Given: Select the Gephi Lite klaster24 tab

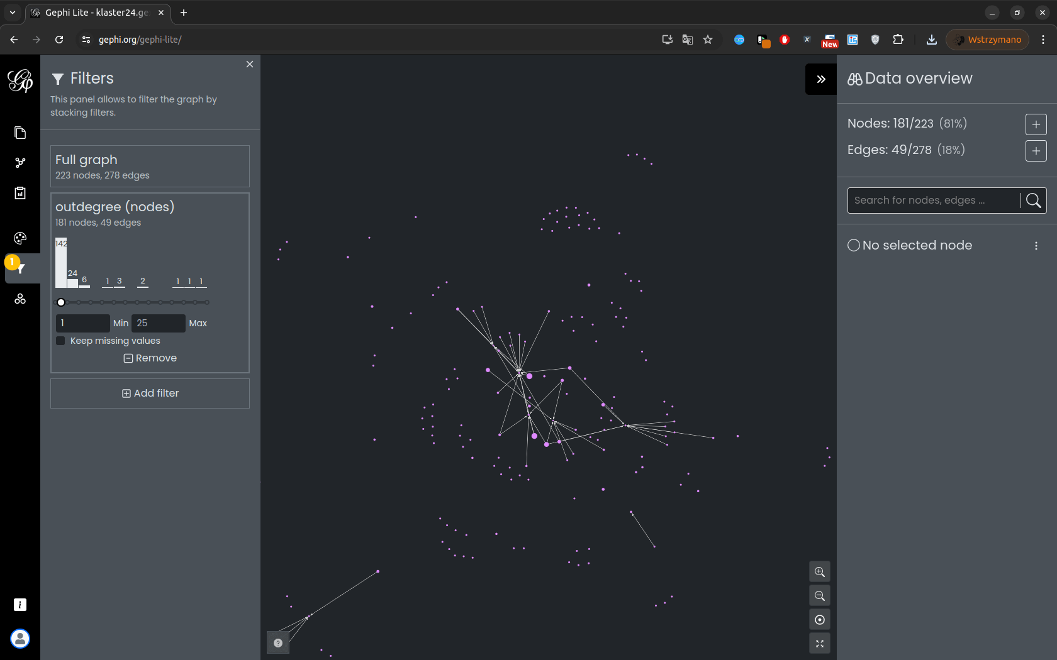Looking at the screenshot, I should pyautogui.click(x=98, y=13).
